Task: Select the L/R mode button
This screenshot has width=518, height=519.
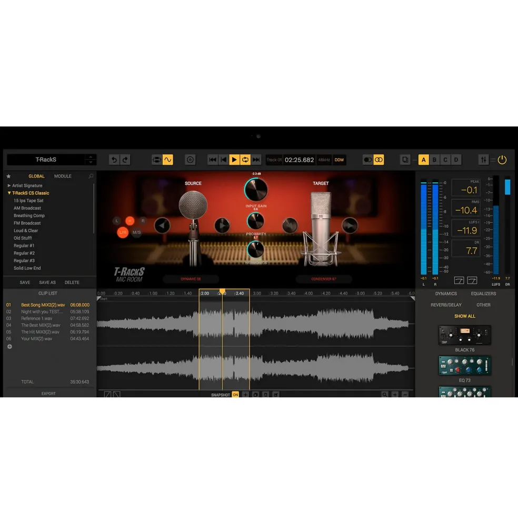Action: point(122,232)
